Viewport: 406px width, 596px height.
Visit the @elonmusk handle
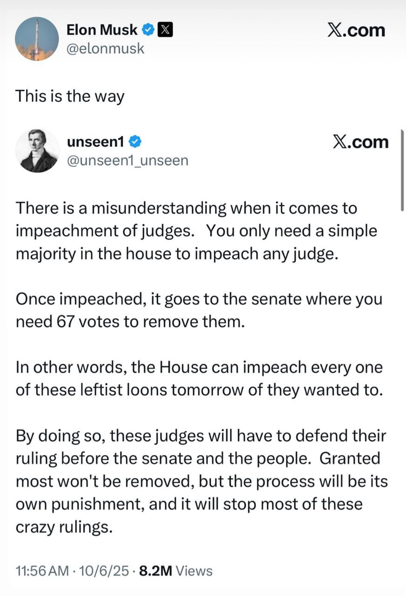[x=106, y=48]
